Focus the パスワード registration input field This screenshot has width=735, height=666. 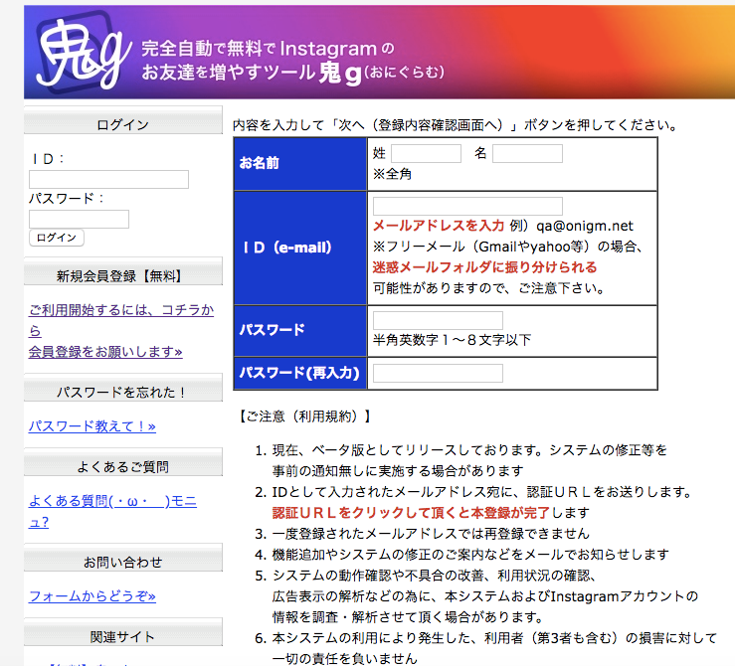[x=438, y=320]
